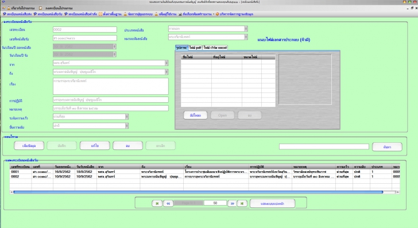
Task: Click the scrollbar right arrow of the grid
Action: pos(398,192)
